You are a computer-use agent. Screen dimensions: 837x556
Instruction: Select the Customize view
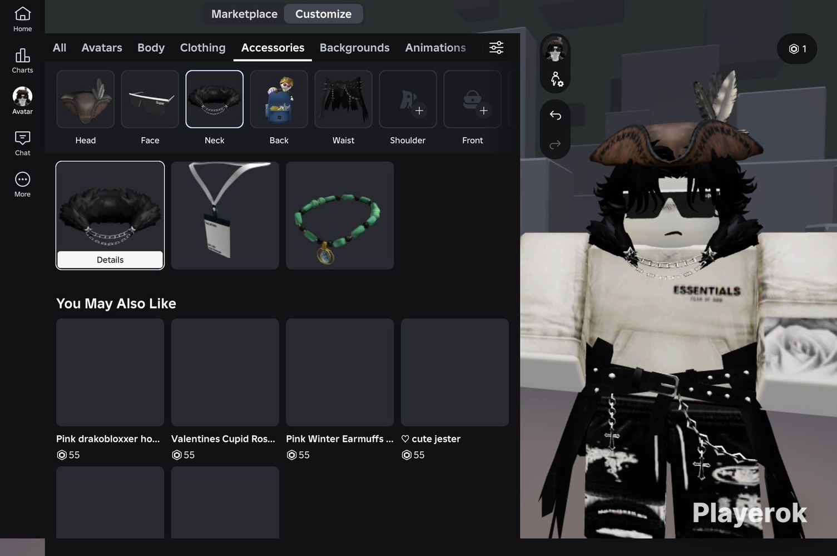pos(323,14)
